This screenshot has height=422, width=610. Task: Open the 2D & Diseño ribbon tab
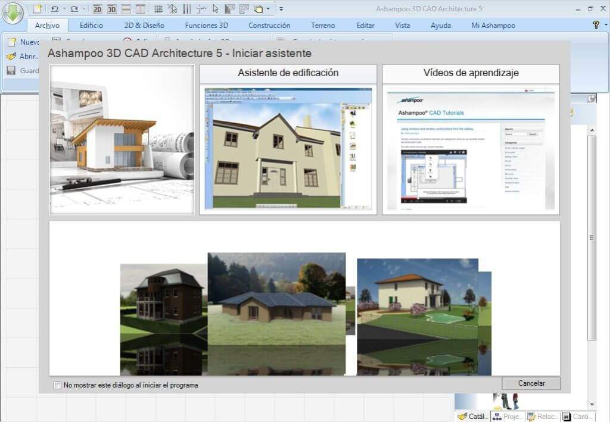144,25
